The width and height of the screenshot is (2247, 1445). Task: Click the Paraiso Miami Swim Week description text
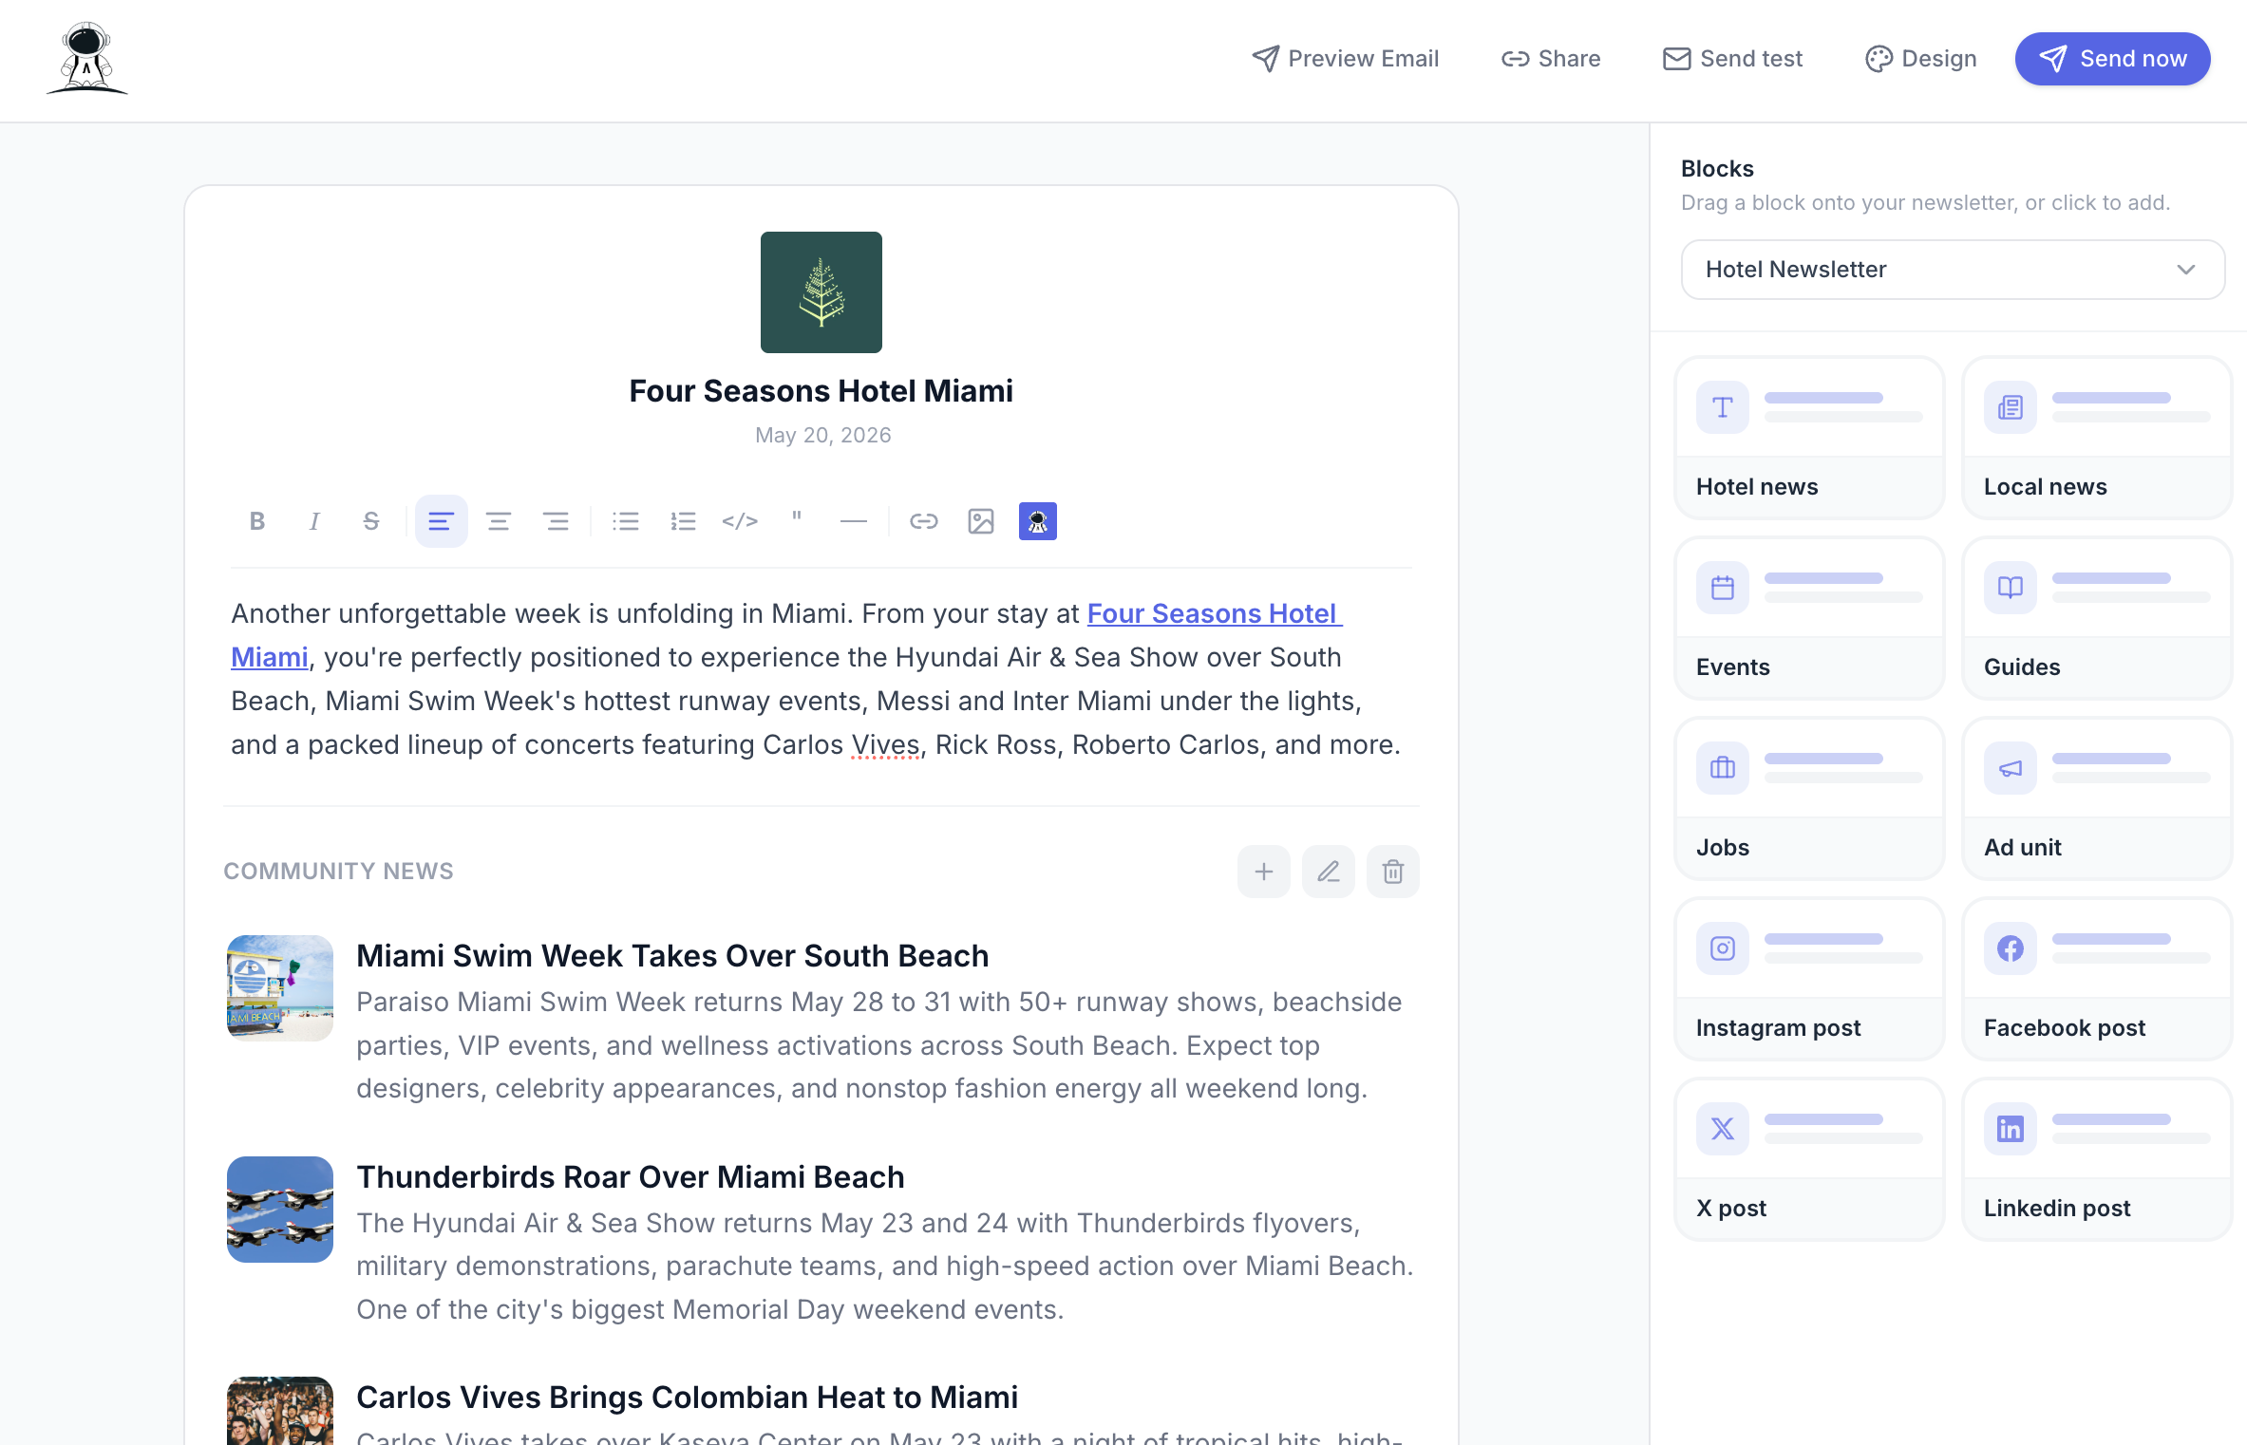coord(879,1045)
